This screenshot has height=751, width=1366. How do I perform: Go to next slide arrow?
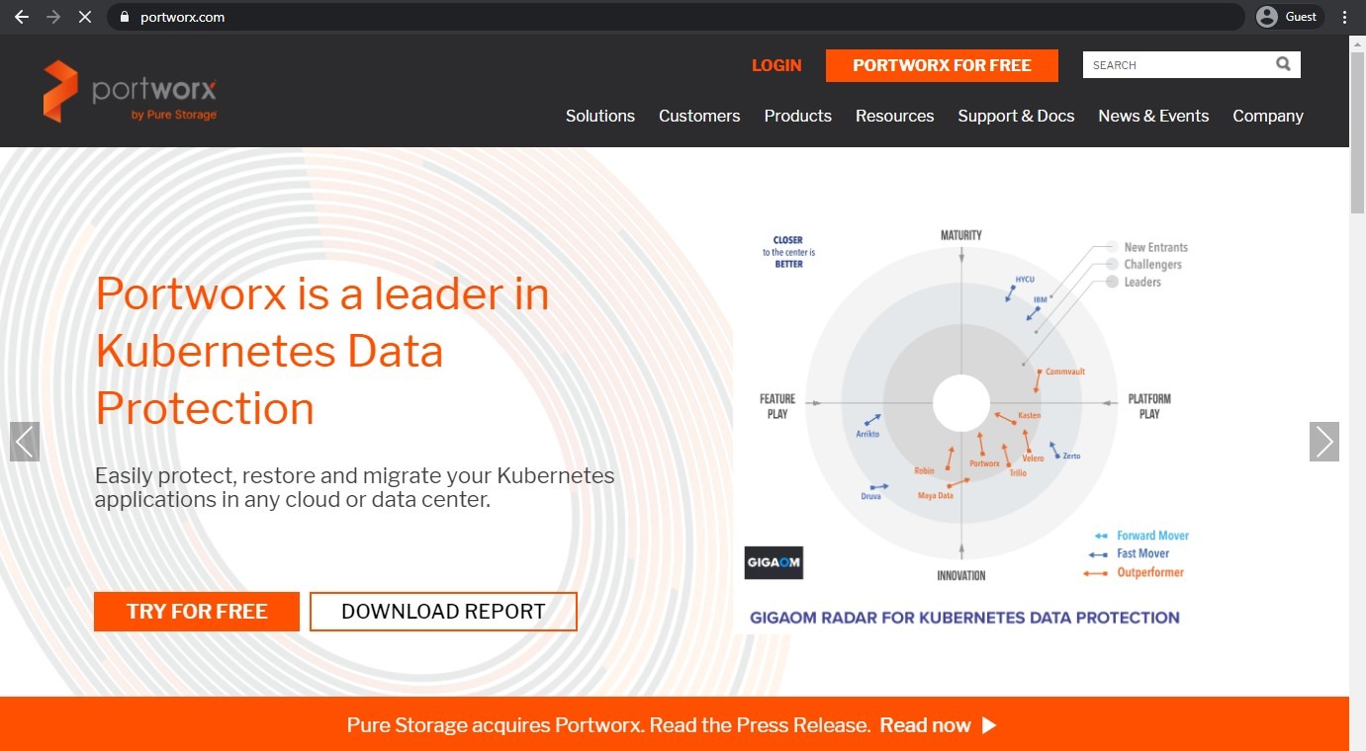pyautogui.click(x=1324, y=442)
